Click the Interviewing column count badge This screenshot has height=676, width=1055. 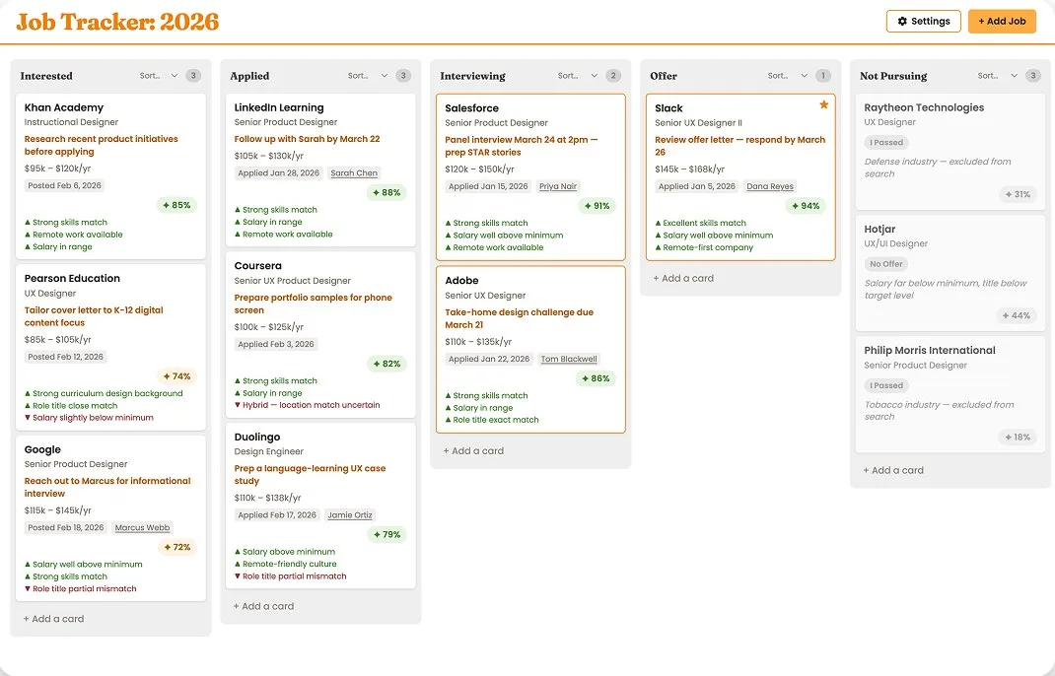pyautogui.click(x=613, y=76)
